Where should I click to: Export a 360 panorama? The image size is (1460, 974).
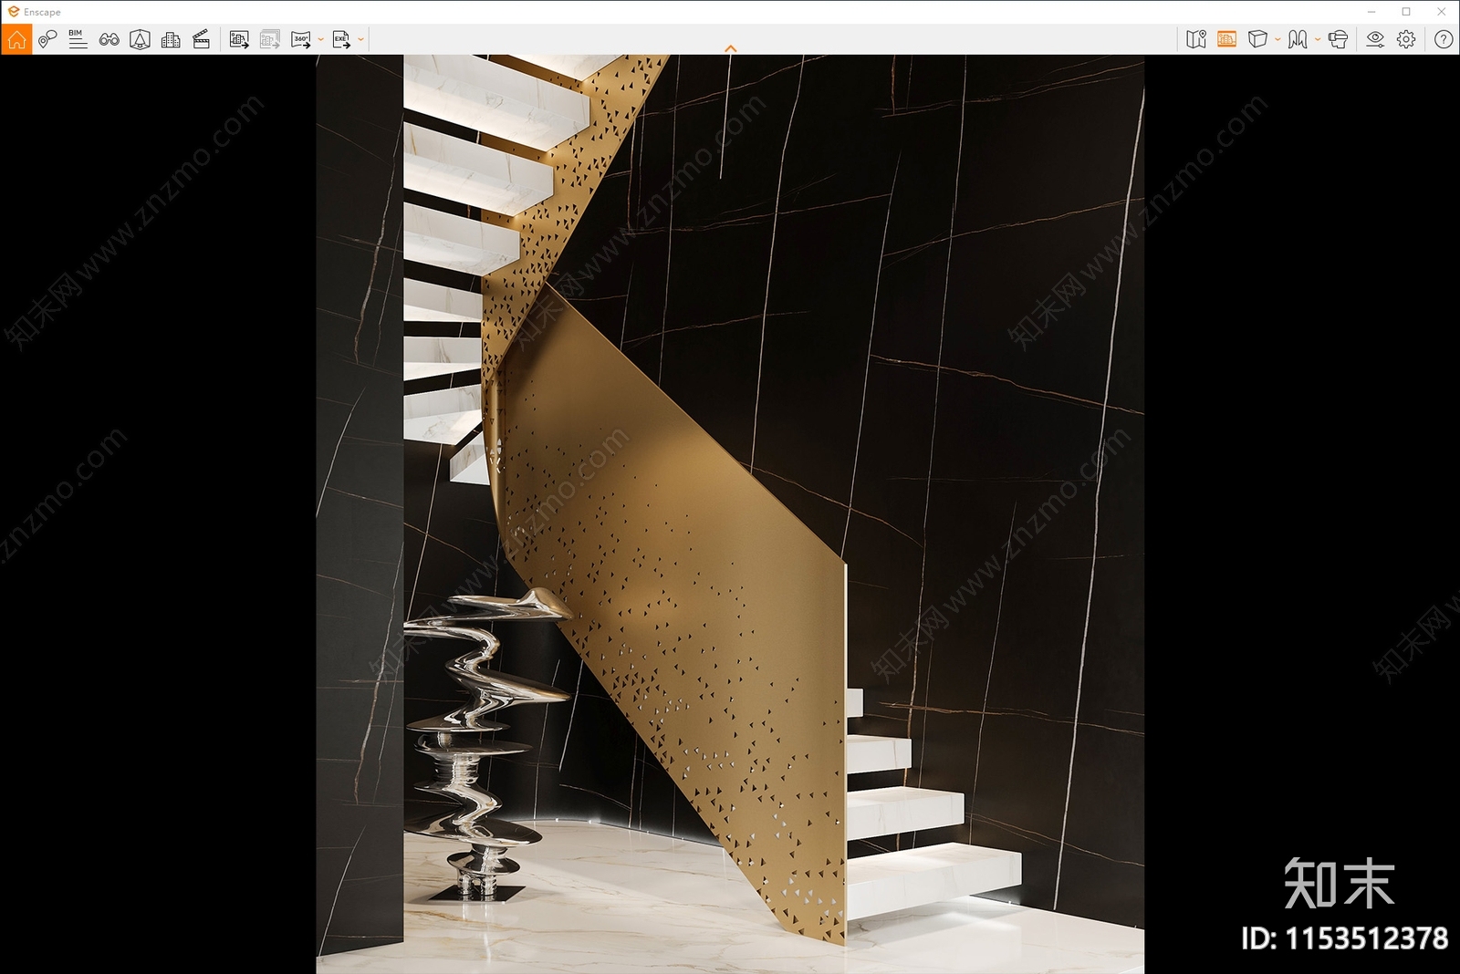[301, 39]
